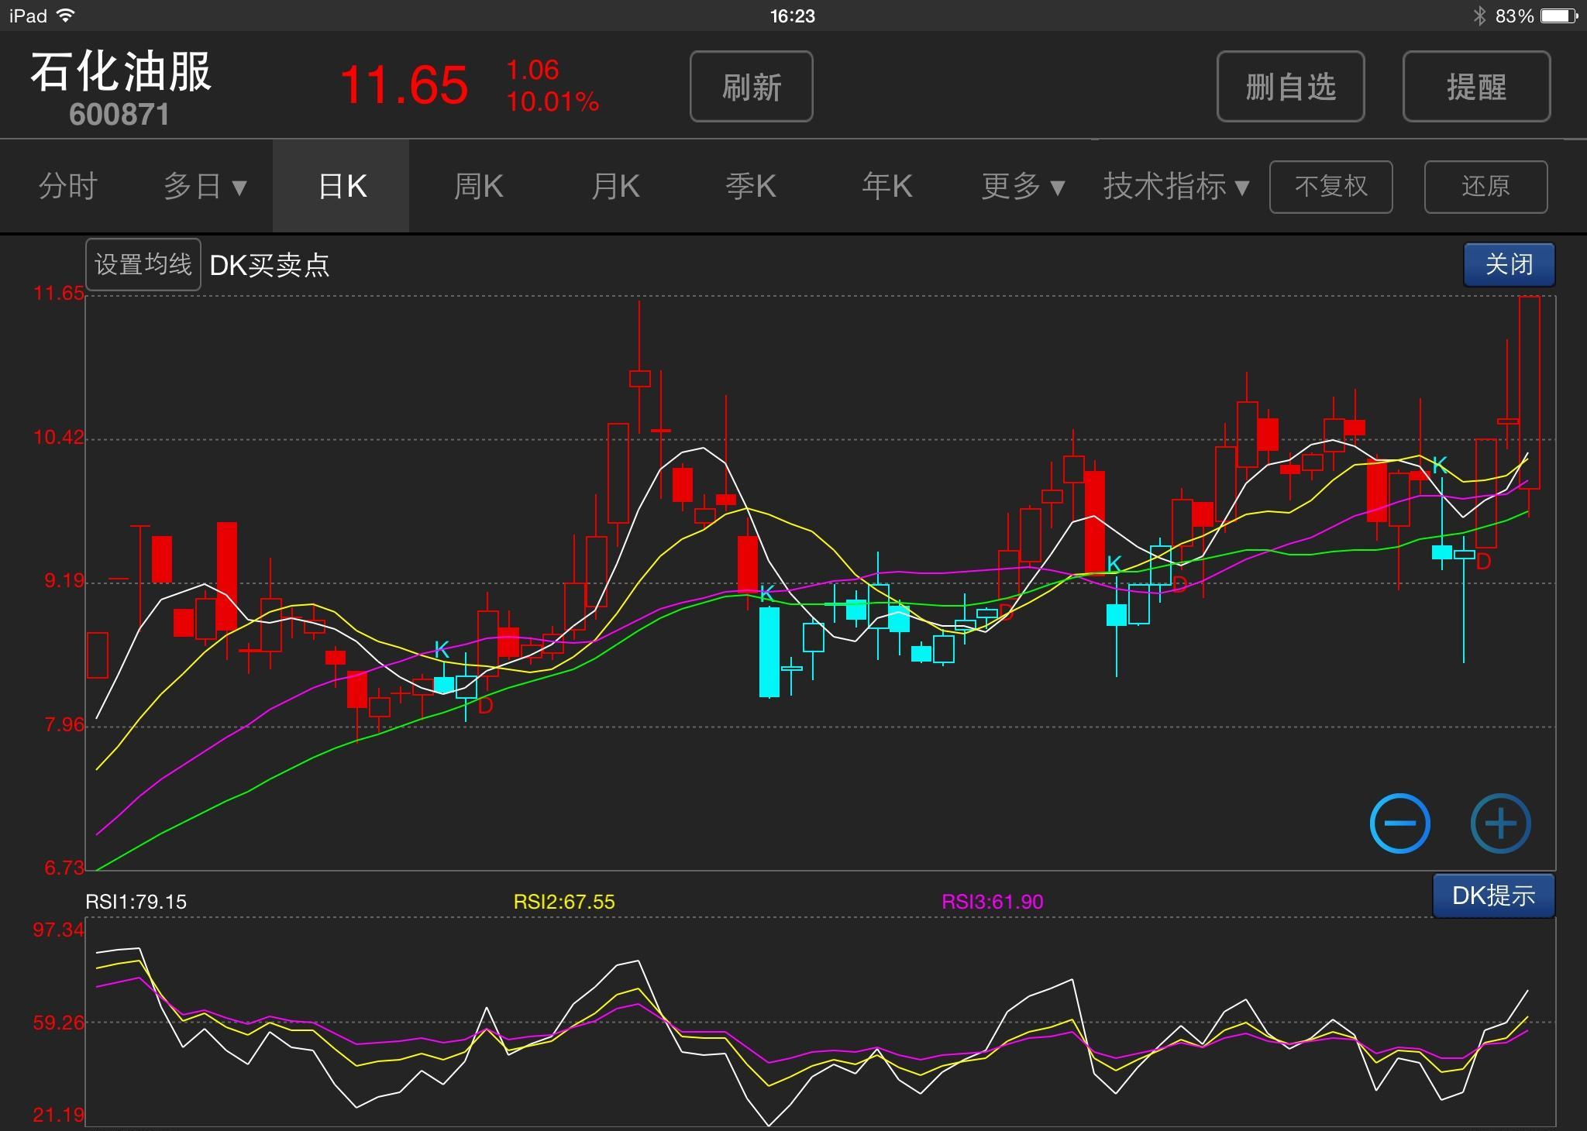Zoom out the chart with minus icon
This screenshot has height=1131, width=1587.
point(1399,823)
